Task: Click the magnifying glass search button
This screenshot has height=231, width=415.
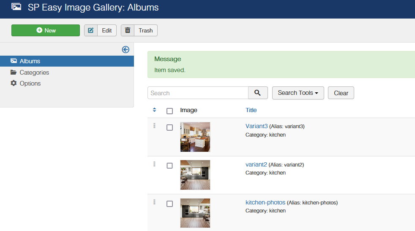Action: point(258,93)
